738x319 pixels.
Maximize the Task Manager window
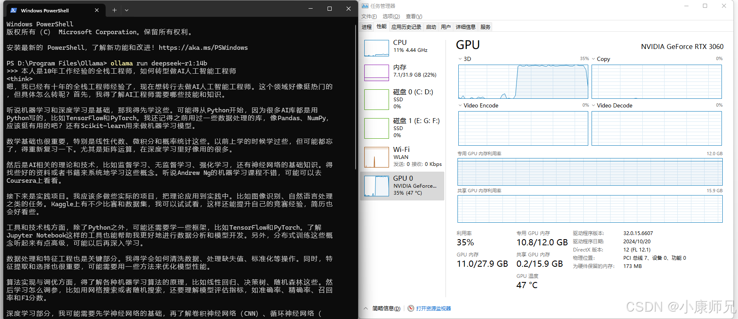[705, 6]
